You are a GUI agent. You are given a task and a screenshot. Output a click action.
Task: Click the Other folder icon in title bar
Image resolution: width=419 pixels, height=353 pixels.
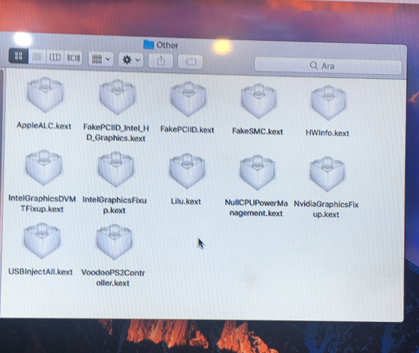coord(148,45)
